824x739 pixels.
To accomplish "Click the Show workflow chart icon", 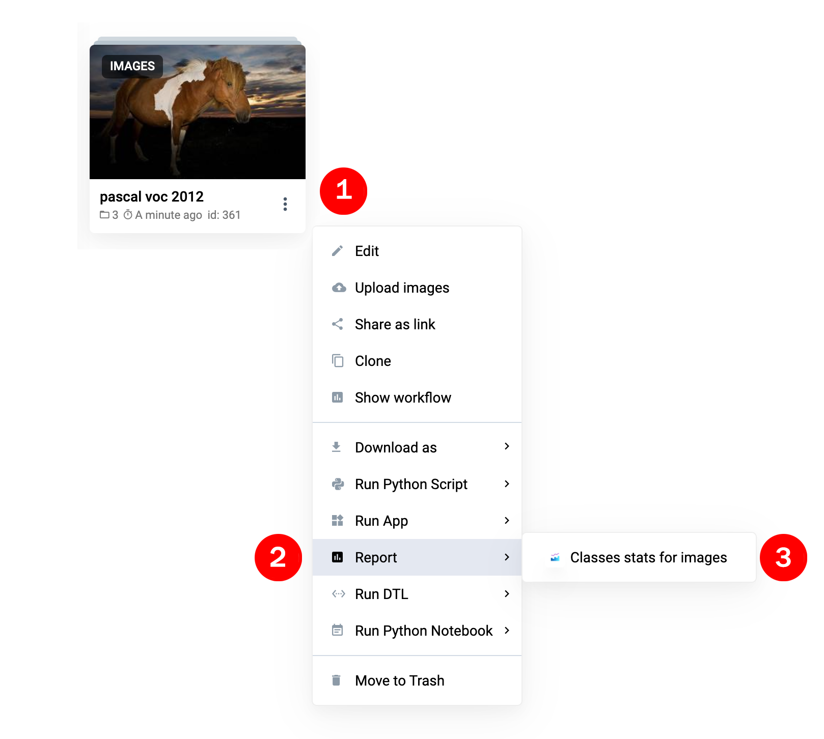I will (x=337, y=397).
